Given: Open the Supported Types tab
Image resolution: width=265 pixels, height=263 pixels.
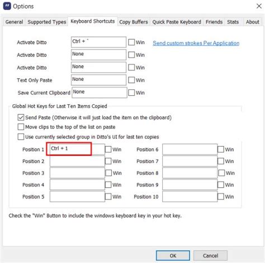Looking at the screenshot, I should coord(47,22).
